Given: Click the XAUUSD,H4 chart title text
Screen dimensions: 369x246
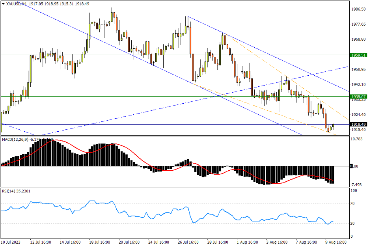Looking at the screenshot, I should pos(16,4).
